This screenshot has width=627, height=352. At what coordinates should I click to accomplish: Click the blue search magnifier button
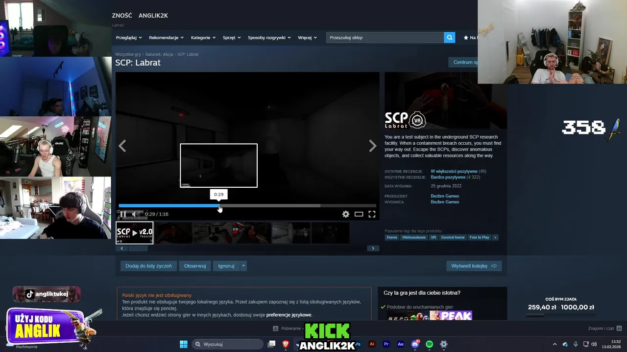click(450, 38)
